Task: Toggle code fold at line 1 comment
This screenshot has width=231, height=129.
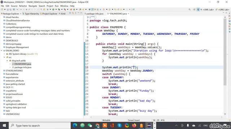Action: [x=89, y=17]
